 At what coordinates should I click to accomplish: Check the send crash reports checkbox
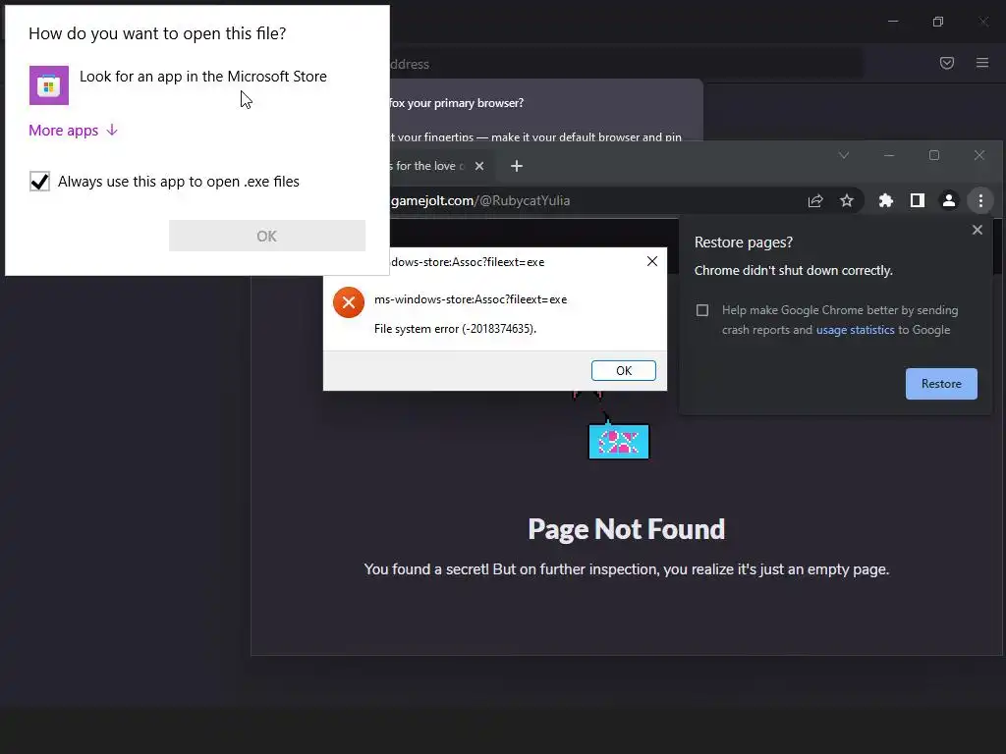click(x=702, y=310)
